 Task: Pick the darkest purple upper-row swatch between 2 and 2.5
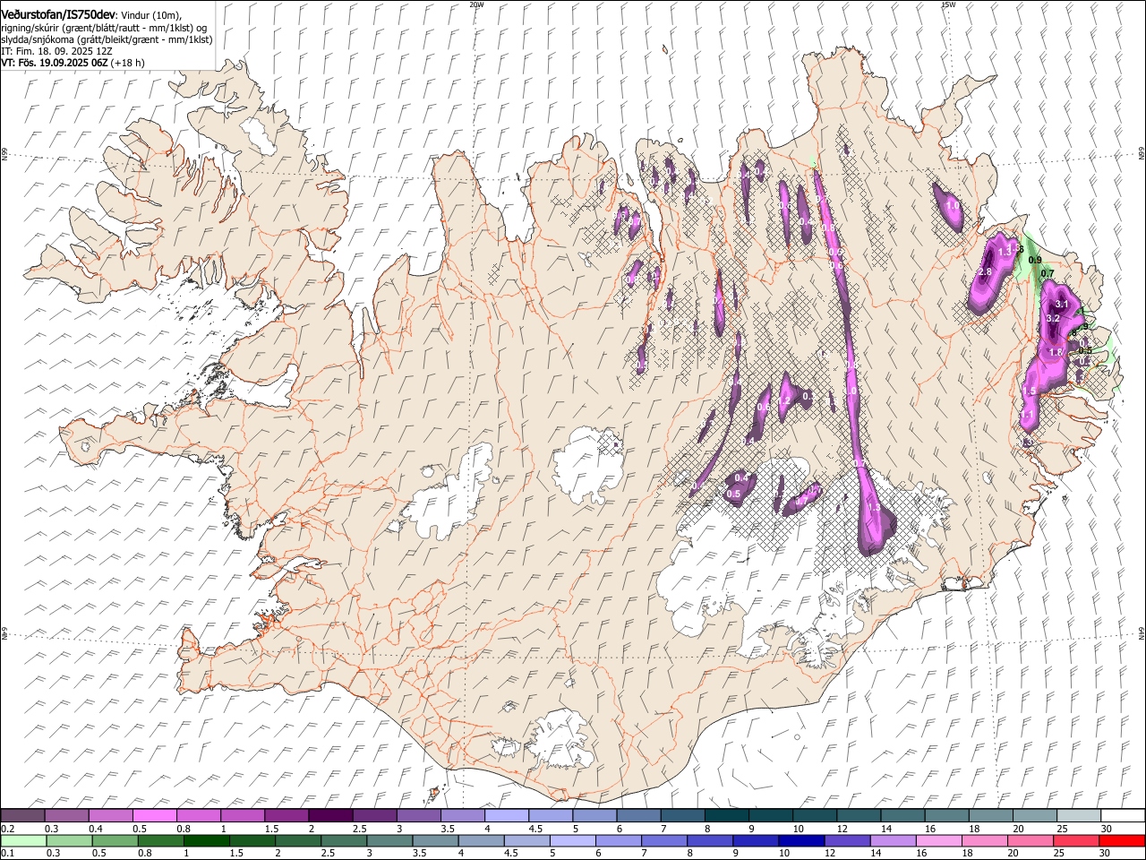329,816
